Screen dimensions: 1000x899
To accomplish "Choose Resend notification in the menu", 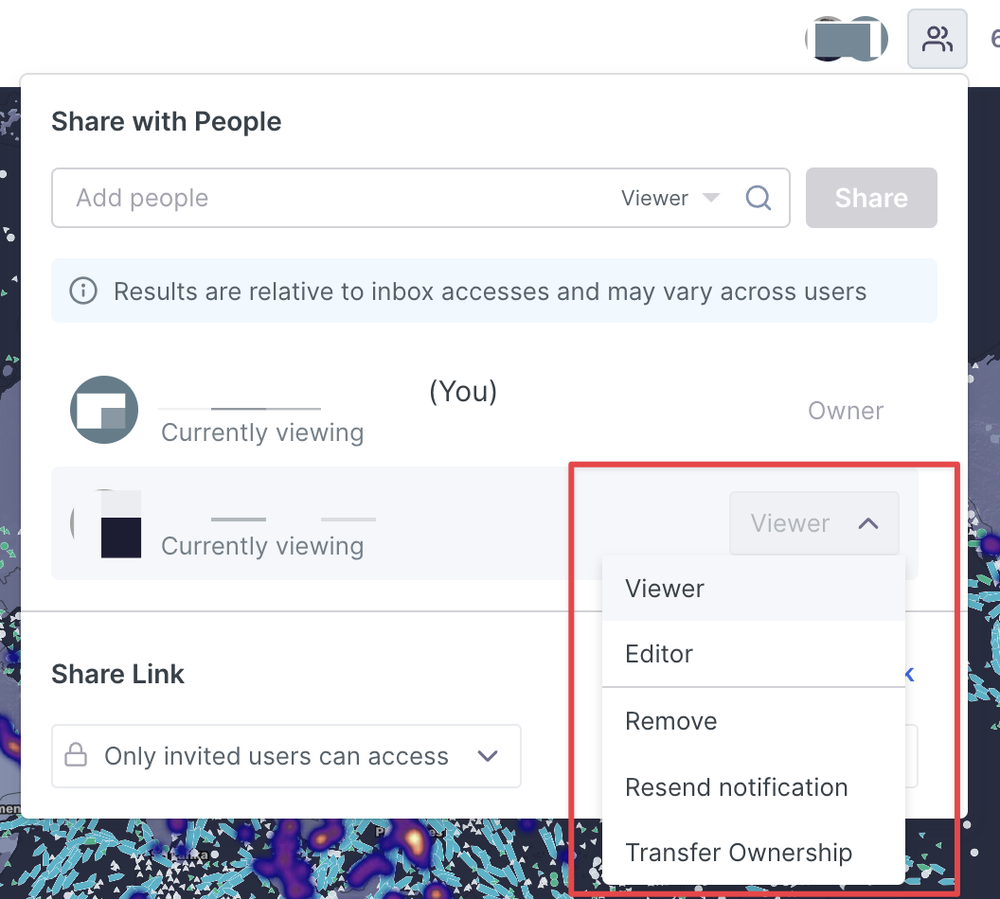I will [736, 787].
